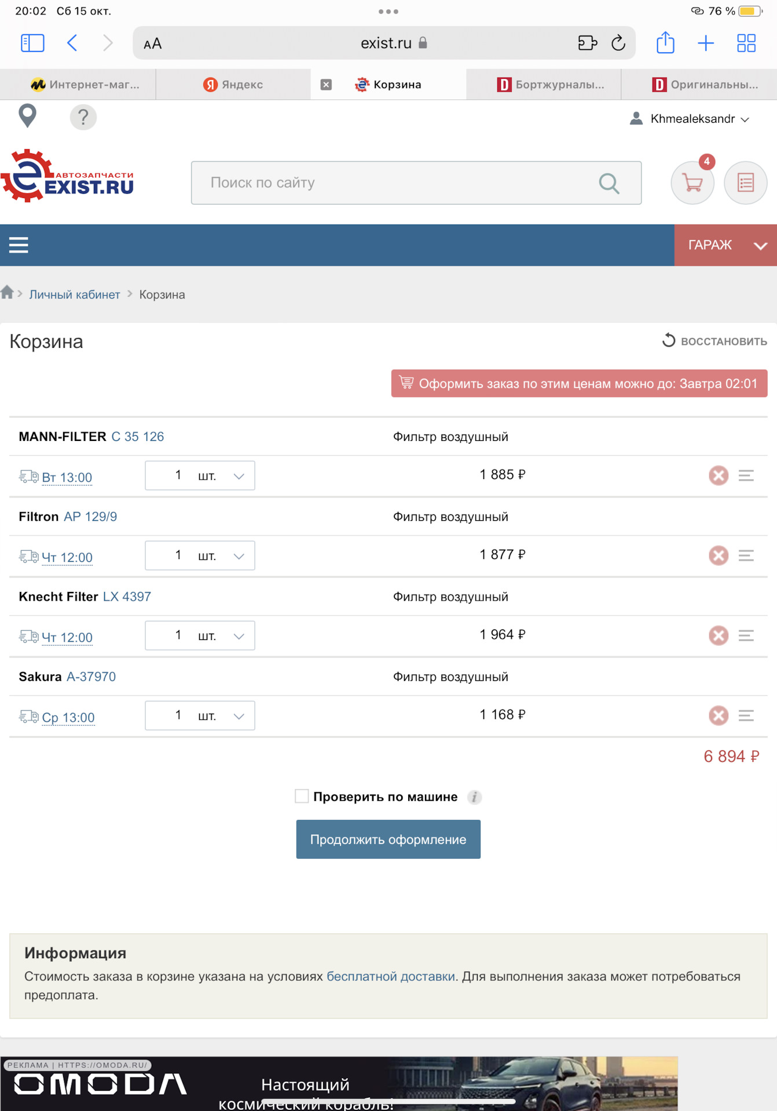777x1111 pixels.
Task: Open the shopping cart icon with badge
Action: pos(692,183)
